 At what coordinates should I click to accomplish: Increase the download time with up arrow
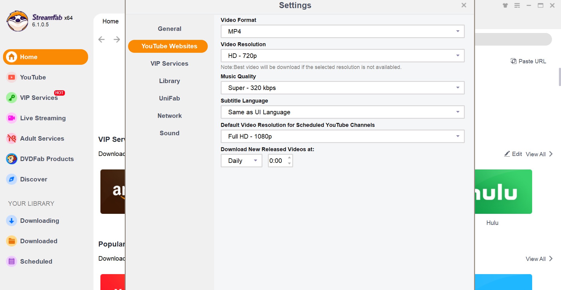[289, 158]
